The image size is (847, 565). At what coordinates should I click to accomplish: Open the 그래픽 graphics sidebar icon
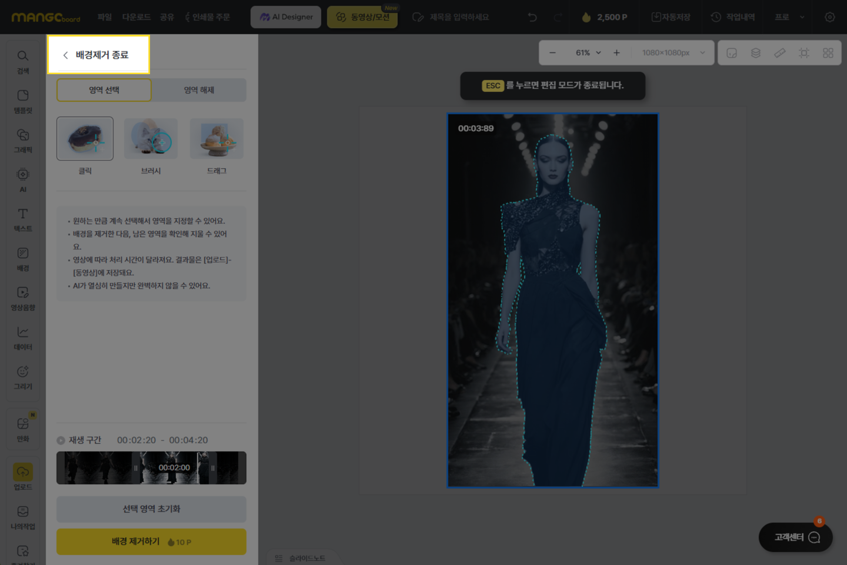coord(22,141)
